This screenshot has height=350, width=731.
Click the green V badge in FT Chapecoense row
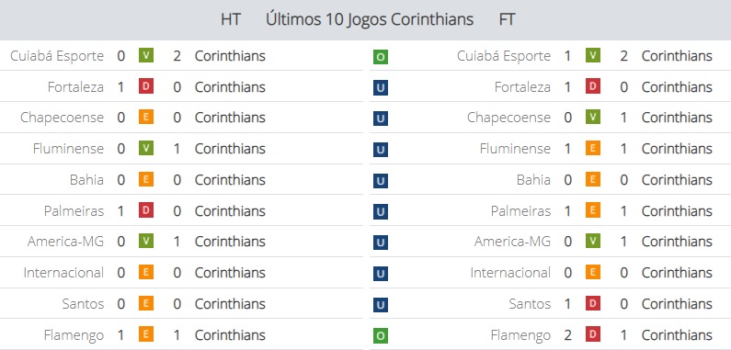(x=593, y=118)
